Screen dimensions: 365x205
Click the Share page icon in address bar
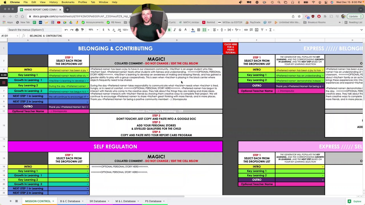click(293, 16)
